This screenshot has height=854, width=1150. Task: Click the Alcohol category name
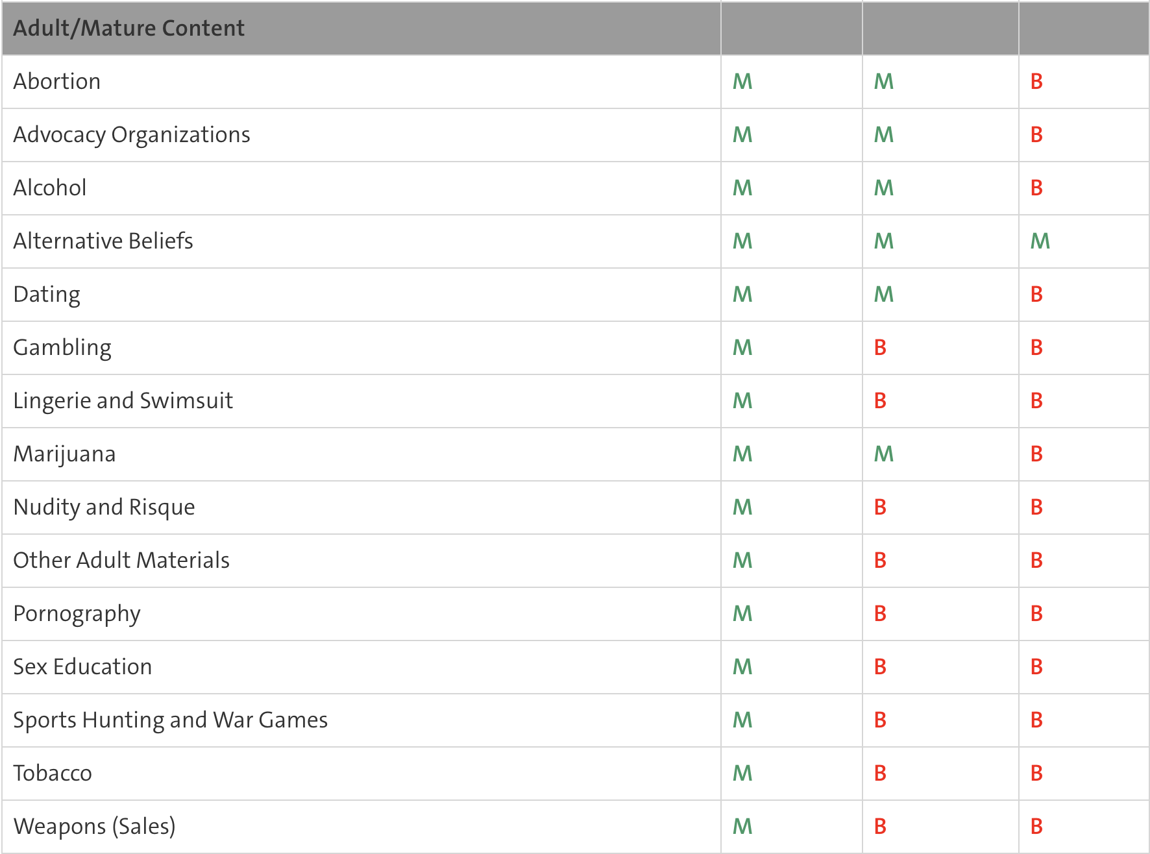coord(50,188)
